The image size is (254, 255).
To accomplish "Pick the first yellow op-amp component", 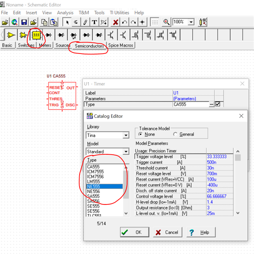I will (x=11, y=35).
